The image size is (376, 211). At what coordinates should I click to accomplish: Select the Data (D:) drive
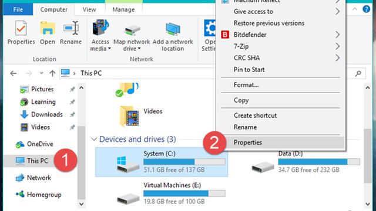point(305,162)
